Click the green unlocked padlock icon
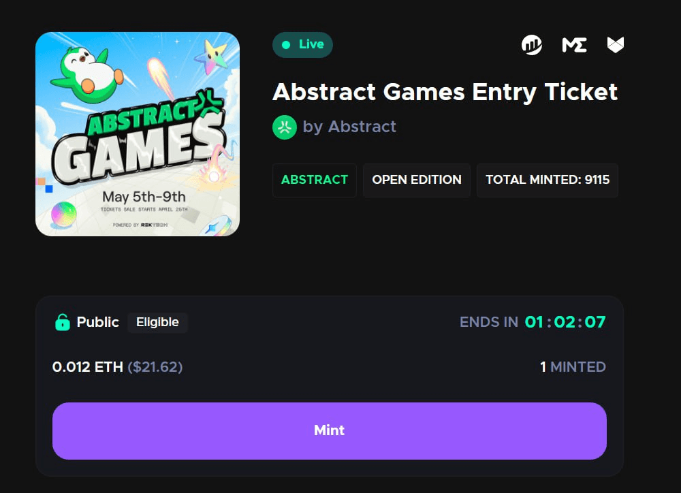 63,322
